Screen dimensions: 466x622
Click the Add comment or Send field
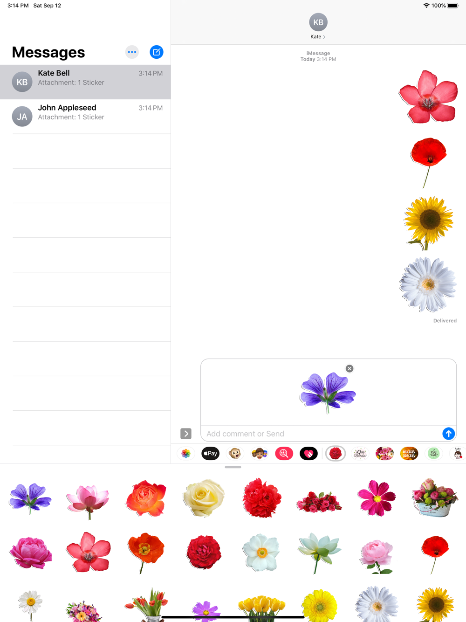pyautogui.click(x=322, y=434)
